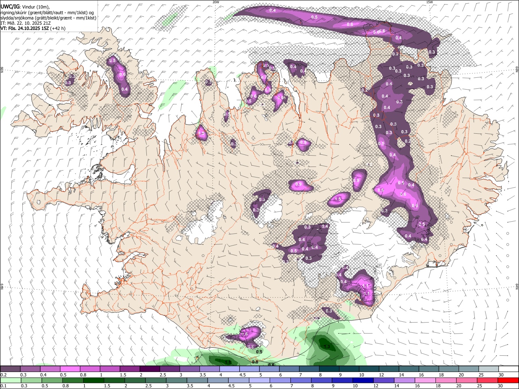Image resolution: width=519 pixels, height=389 pixels.
Task: Click the 1.5 snowfall value on the map
Action: 338,199
